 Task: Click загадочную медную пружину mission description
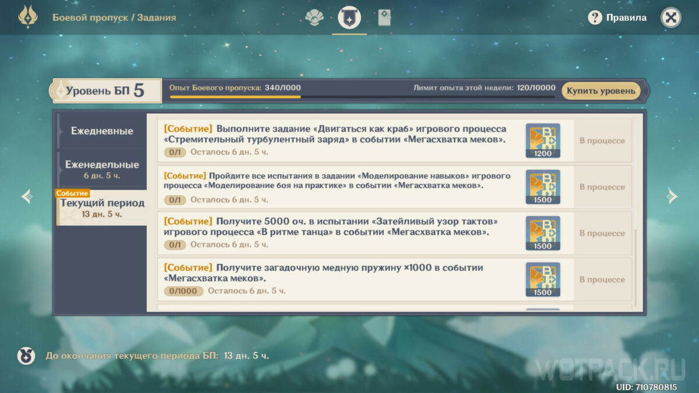pos(324,273)
